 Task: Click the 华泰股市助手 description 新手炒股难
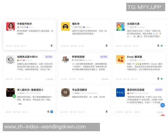pos(35,32)
